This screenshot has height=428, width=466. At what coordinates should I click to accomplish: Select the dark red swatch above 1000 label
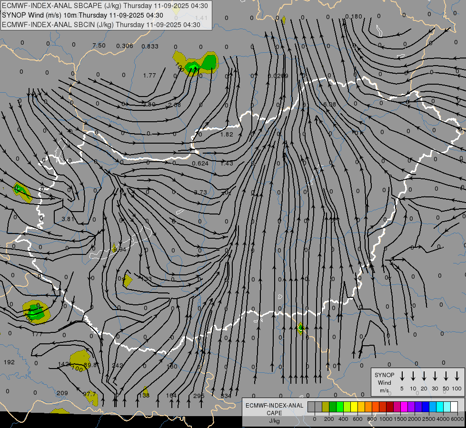tap(390, 407)
